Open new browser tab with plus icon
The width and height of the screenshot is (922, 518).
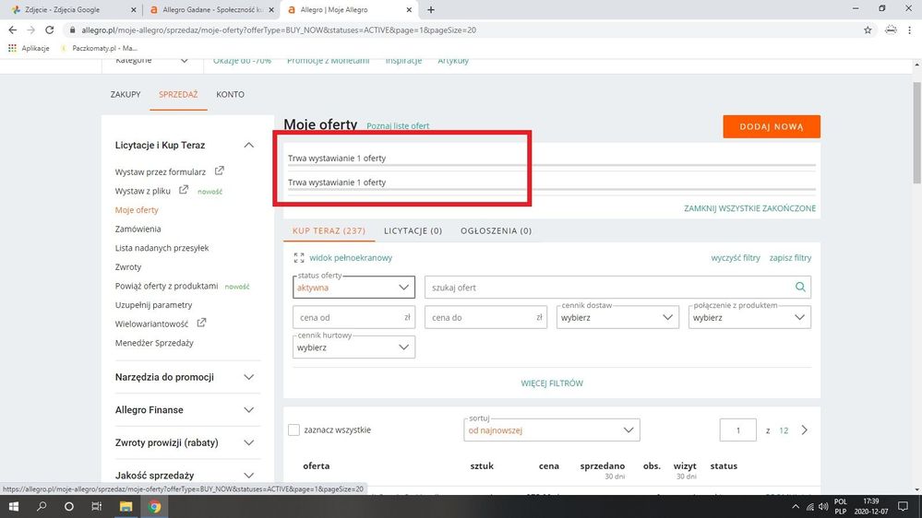431,9
